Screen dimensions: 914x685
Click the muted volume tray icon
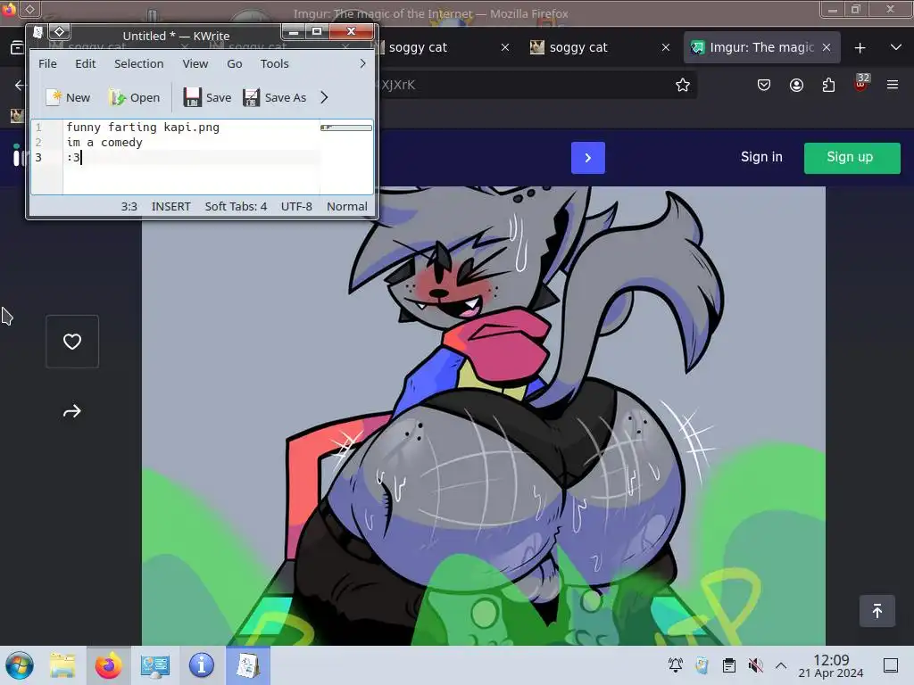(x=755, y=665)
